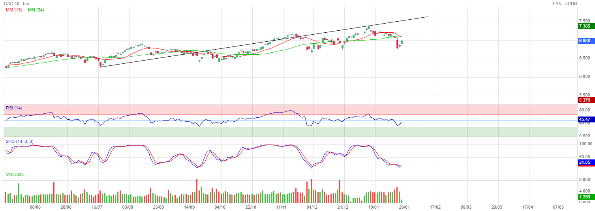The width and height of the screenshot is (595, 211).
Task: Click the 17/04 date on the time axis
Action: 527,207
